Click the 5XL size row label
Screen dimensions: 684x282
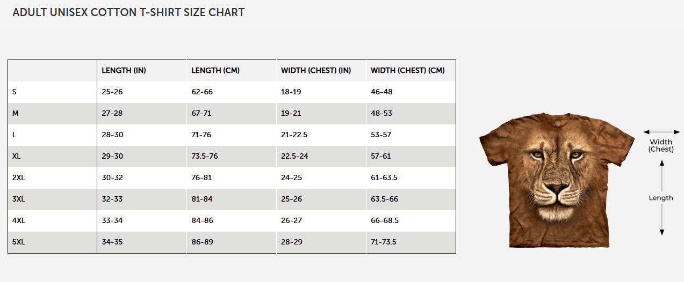click(19, 242)
